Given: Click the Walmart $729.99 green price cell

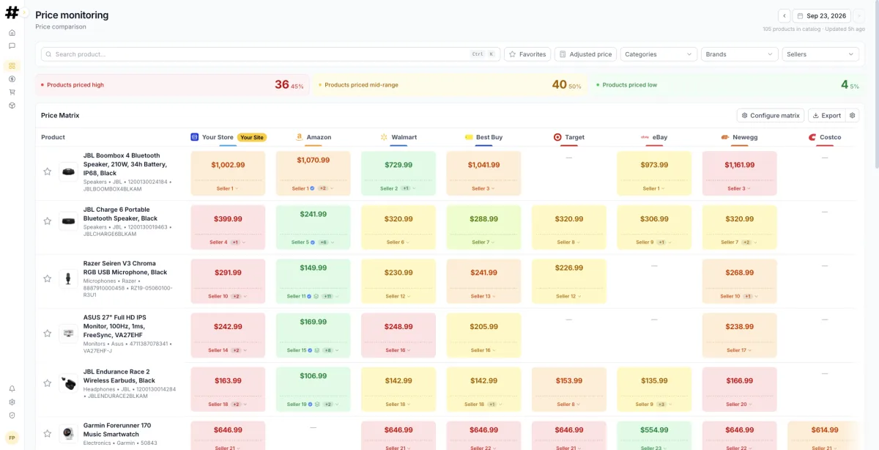Looking at the screenshot, I should click(x=398, y=174).
